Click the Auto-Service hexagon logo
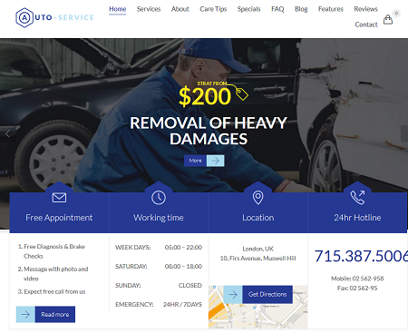This screenshot has height=333, width=408. tap(24, 18)
